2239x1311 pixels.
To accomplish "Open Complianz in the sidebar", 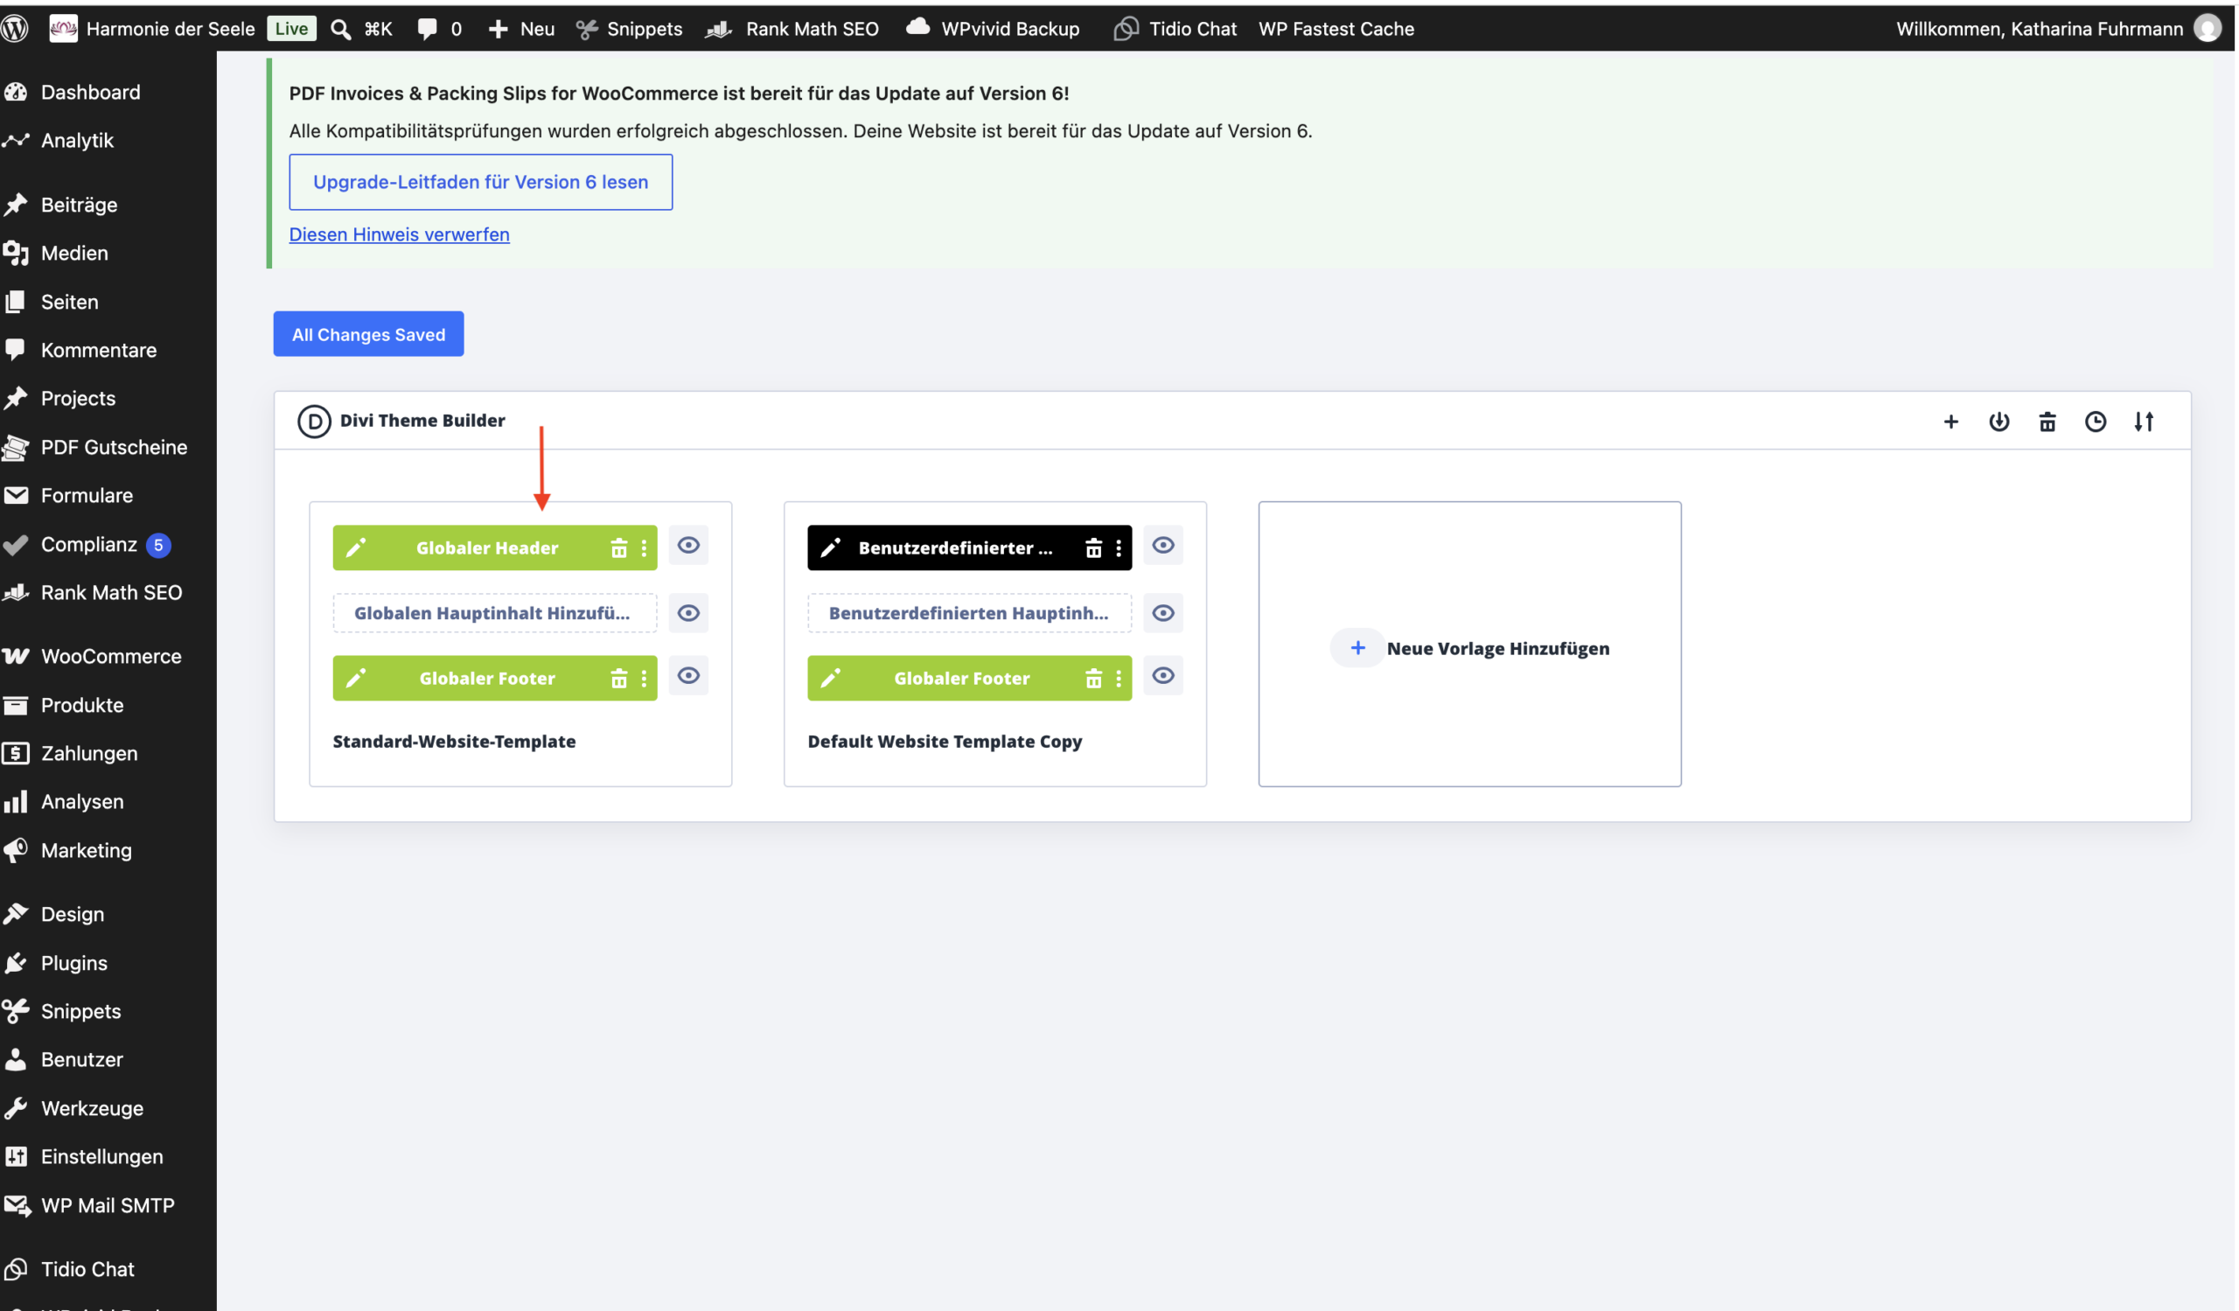I will coord(108,545).
